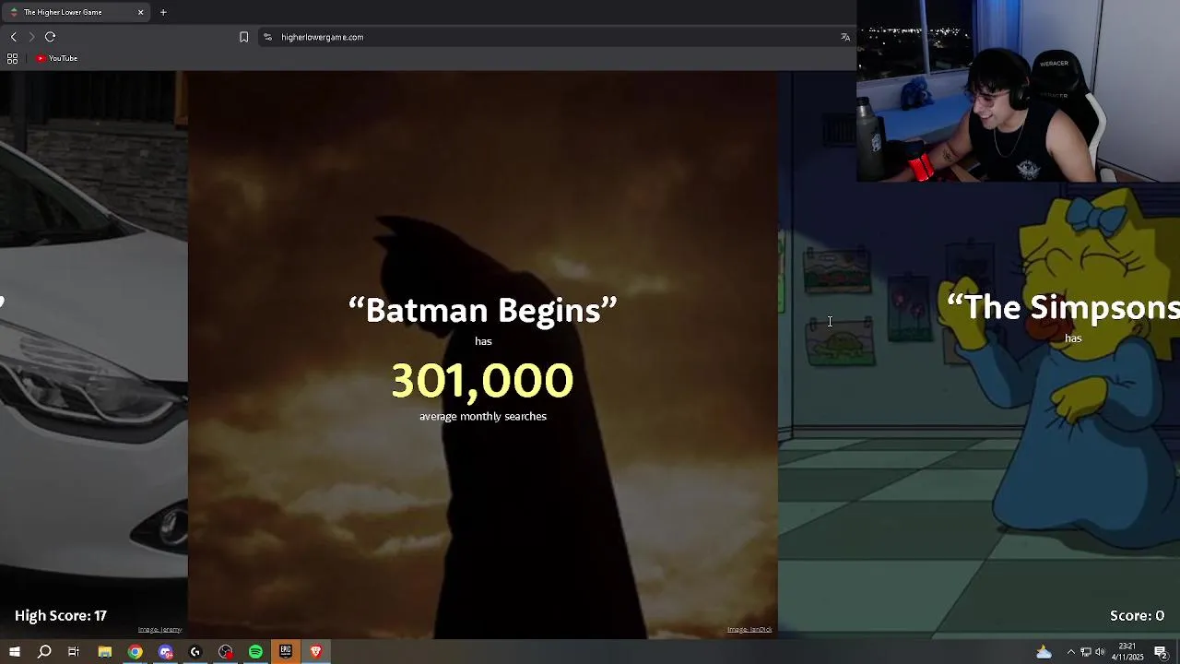
Task: Open Logitech G HUB from the taskbar
Action: pos(195,652)
